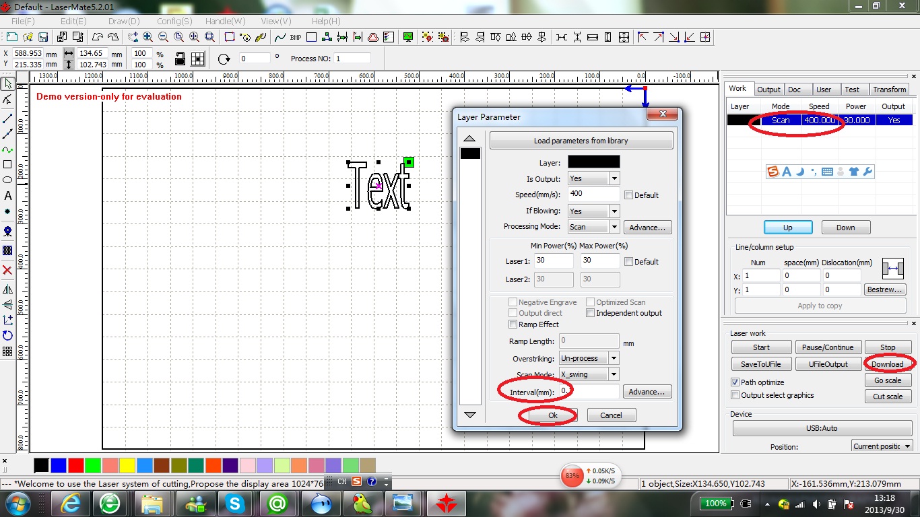
Task: Select the Ellipse drawing tool
Action: pos(7,180)
